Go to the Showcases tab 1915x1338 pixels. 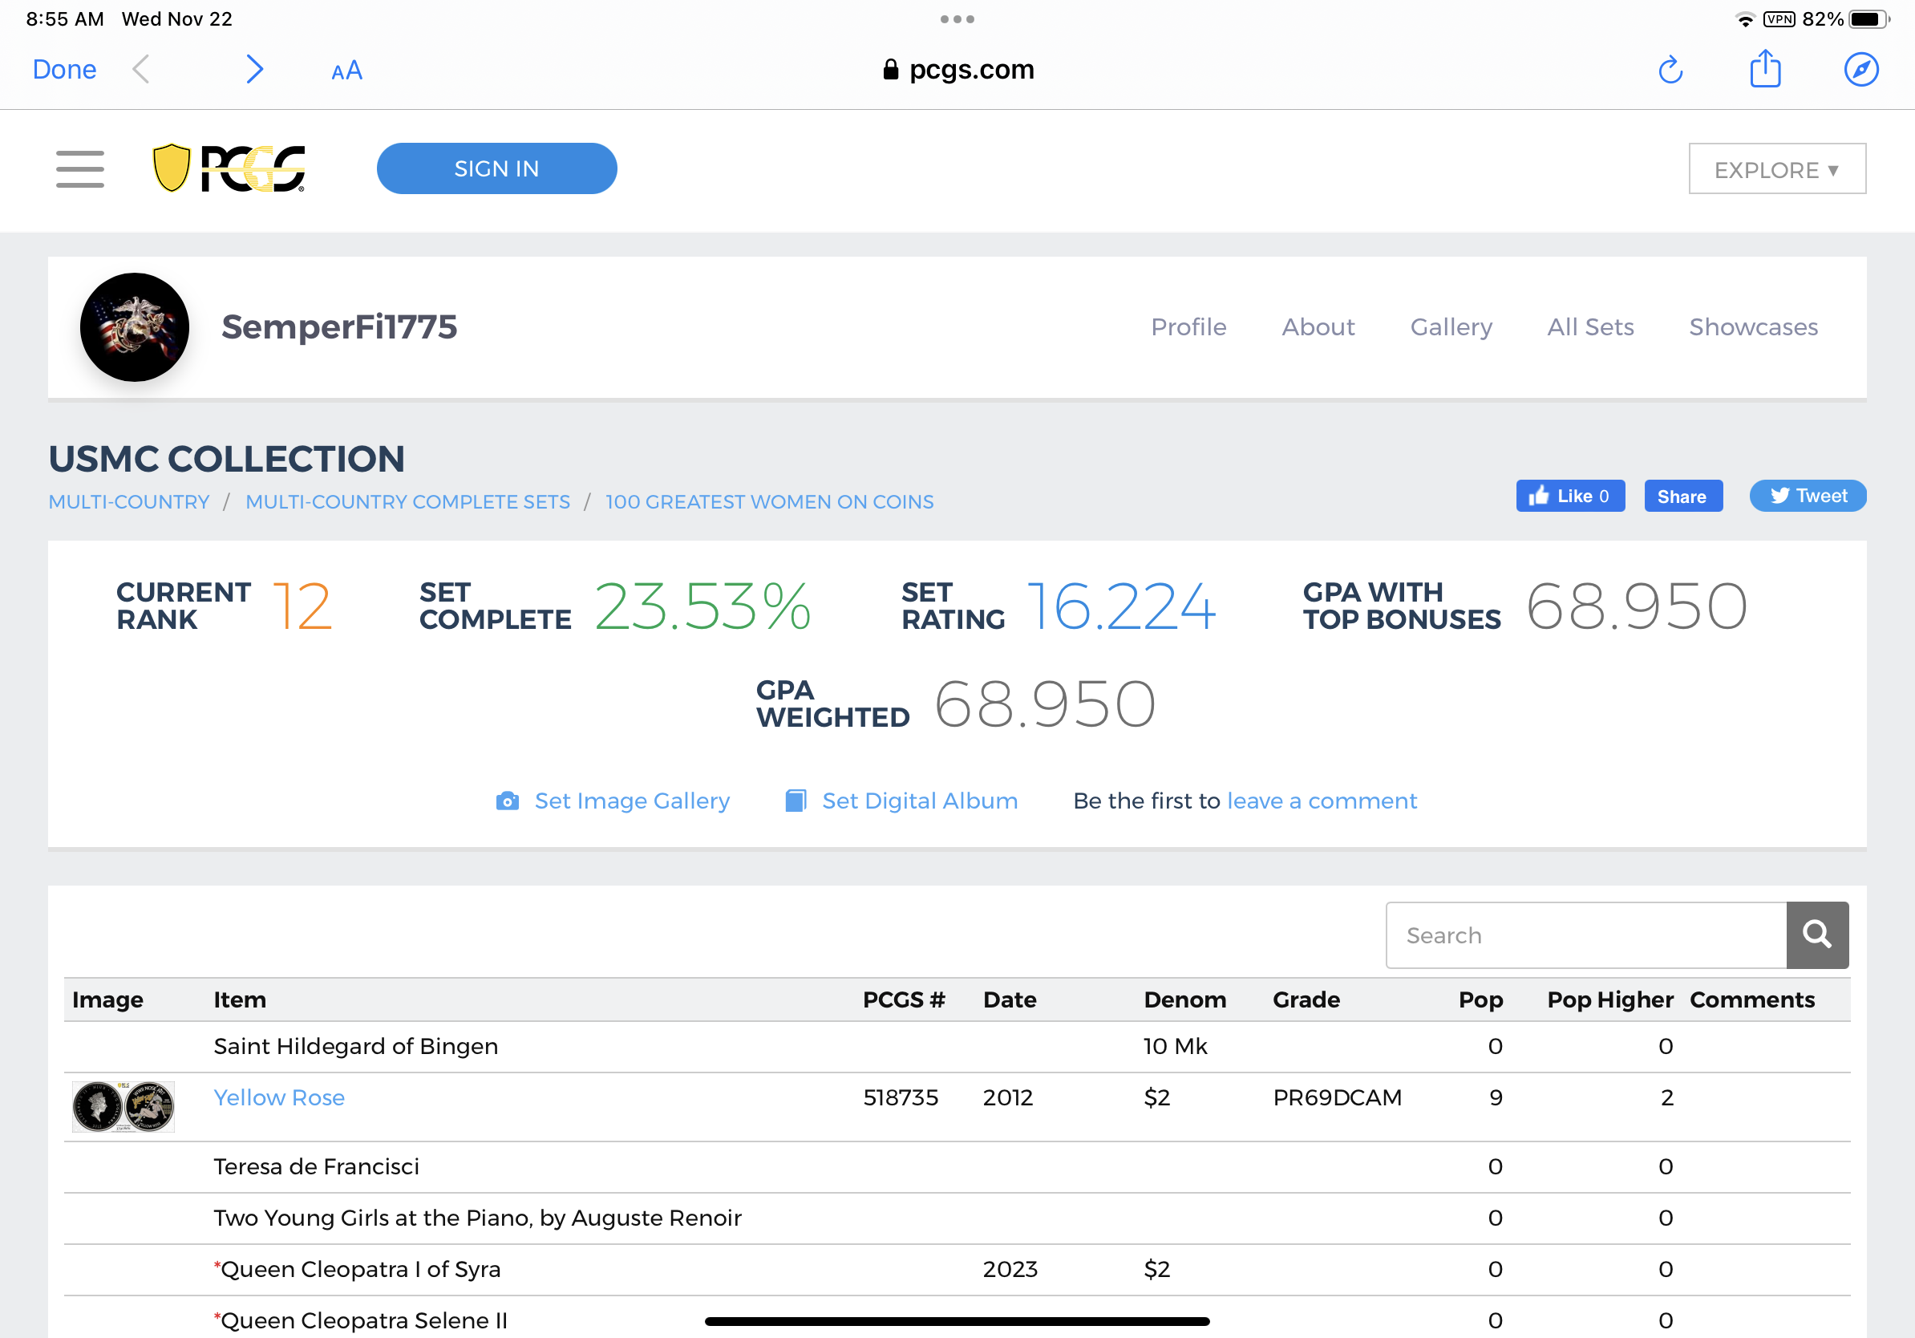(1752, 327)
